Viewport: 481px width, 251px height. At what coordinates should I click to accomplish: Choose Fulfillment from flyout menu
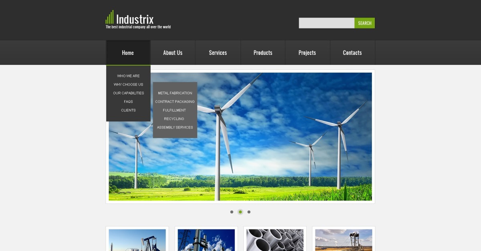click(174, 110)
